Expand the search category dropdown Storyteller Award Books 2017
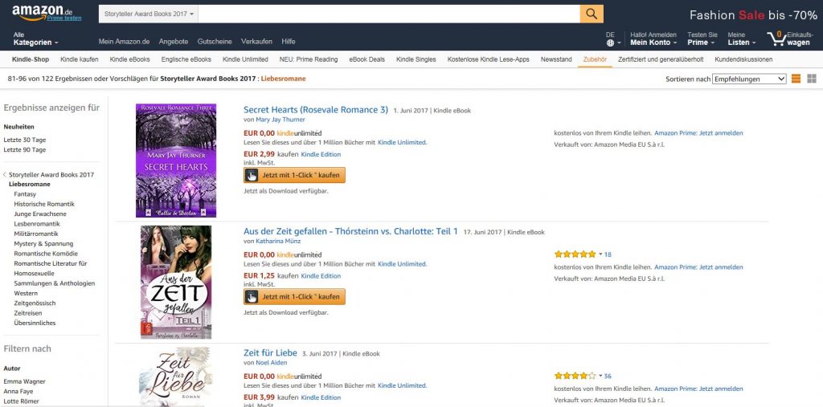This screenshot has width=823, height=407. click(x=149, y=14)
